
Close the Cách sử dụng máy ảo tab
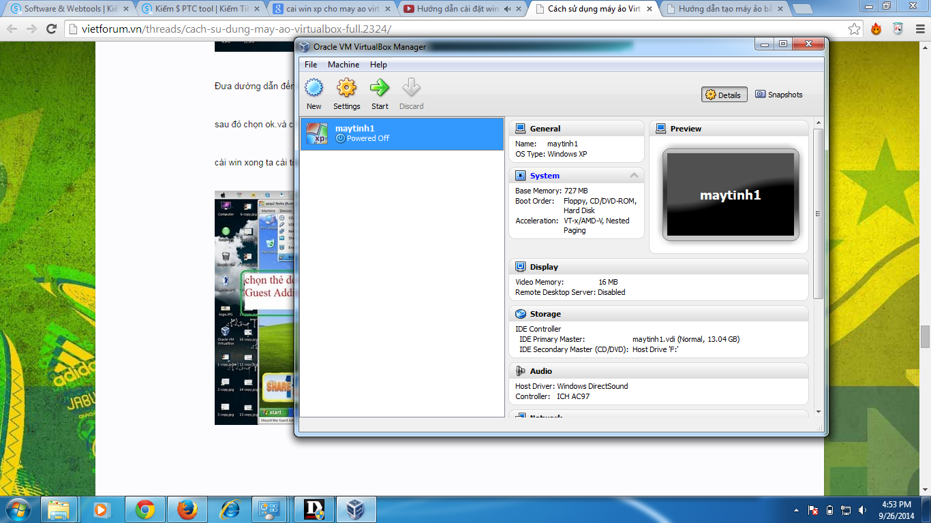pyautogui.click(x=649, y=9)
